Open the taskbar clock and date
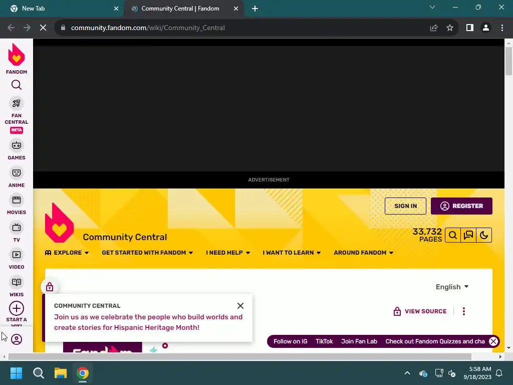This screenshot has height=385, width=513. [477, 373]
